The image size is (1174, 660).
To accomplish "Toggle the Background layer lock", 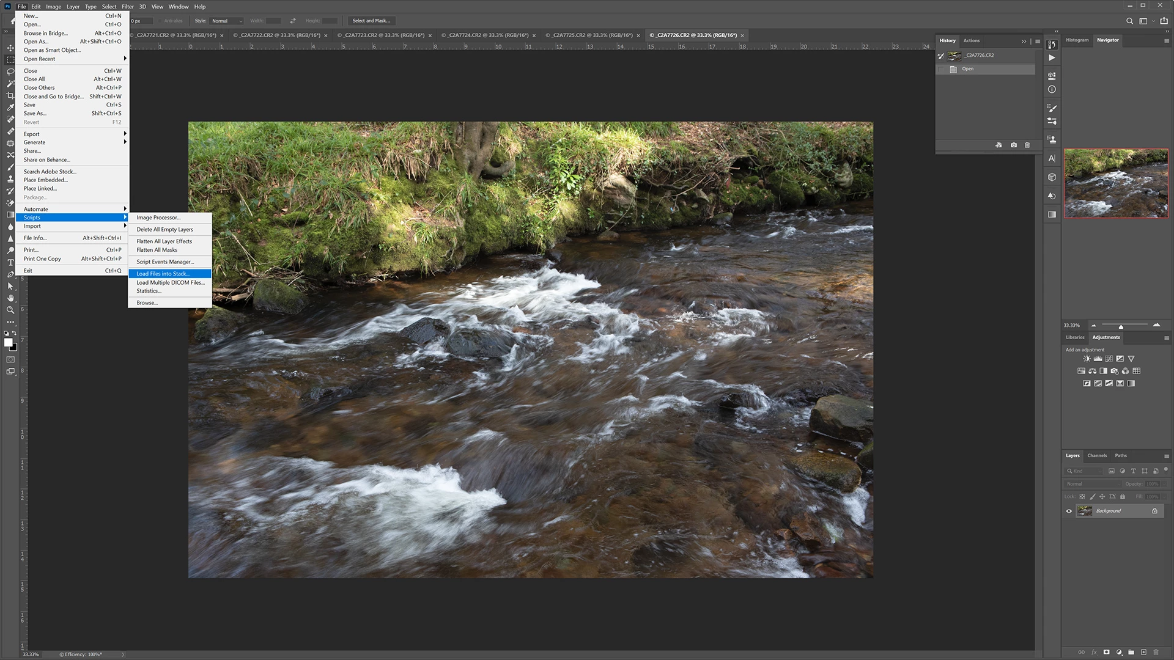I will coord(1154,511).
